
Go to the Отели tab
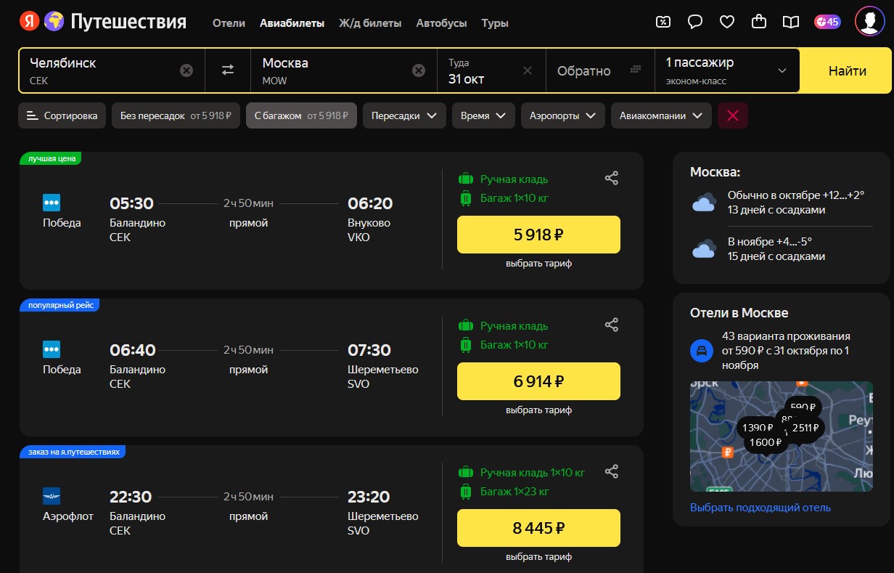229,23
